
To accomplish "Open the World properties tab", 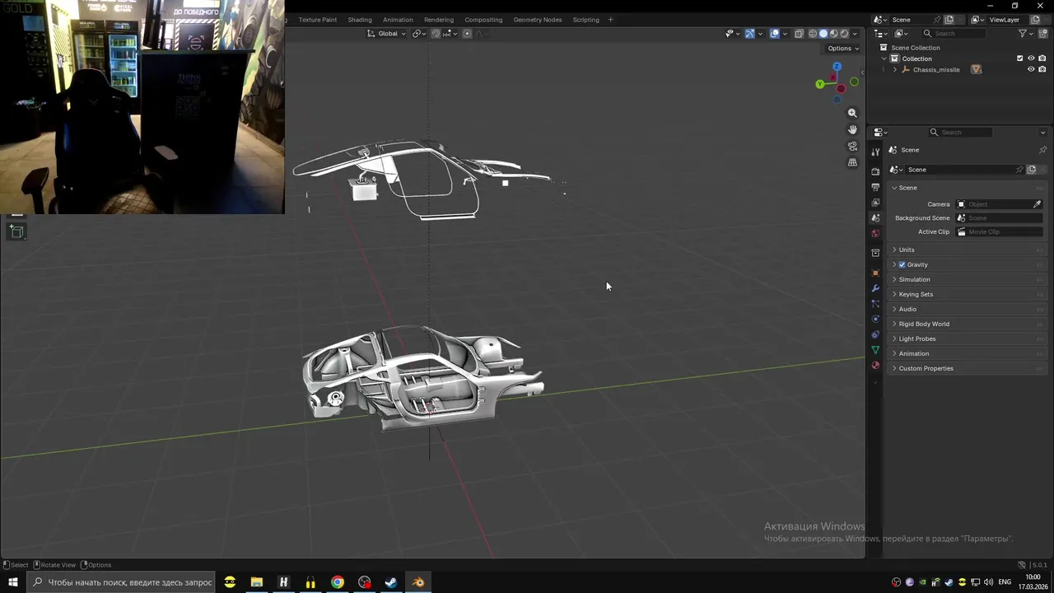I will point(875,234).
